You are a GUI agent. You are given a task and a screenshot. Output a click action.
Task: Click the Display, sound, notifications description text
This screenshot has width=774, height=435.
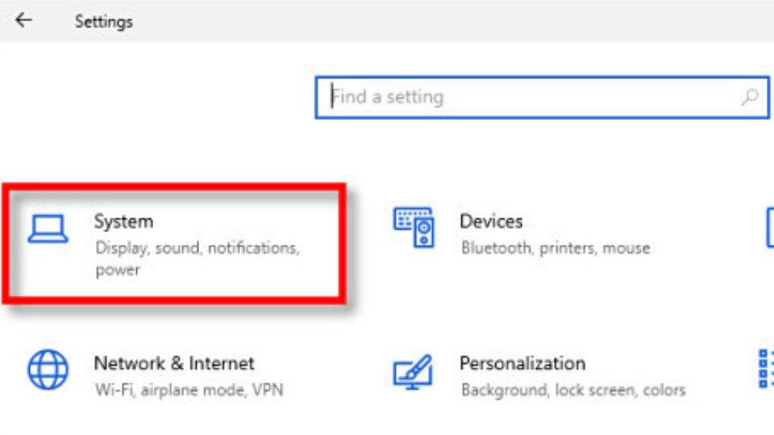[x=198, y=248]
